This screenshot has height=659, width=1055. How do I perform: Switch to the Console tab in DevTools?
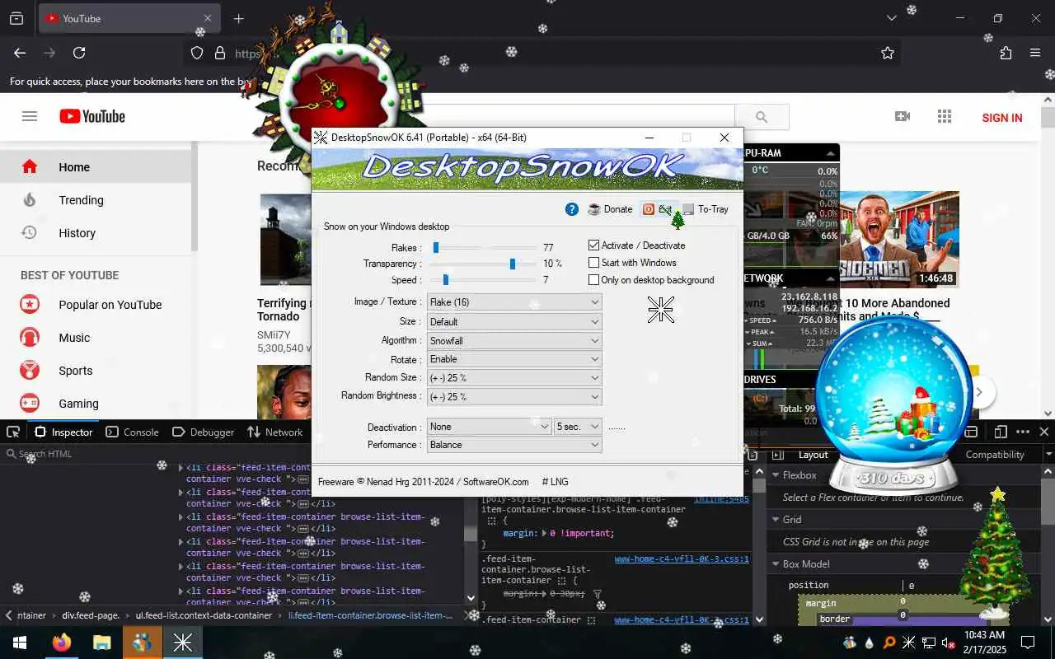click(132, 432)
